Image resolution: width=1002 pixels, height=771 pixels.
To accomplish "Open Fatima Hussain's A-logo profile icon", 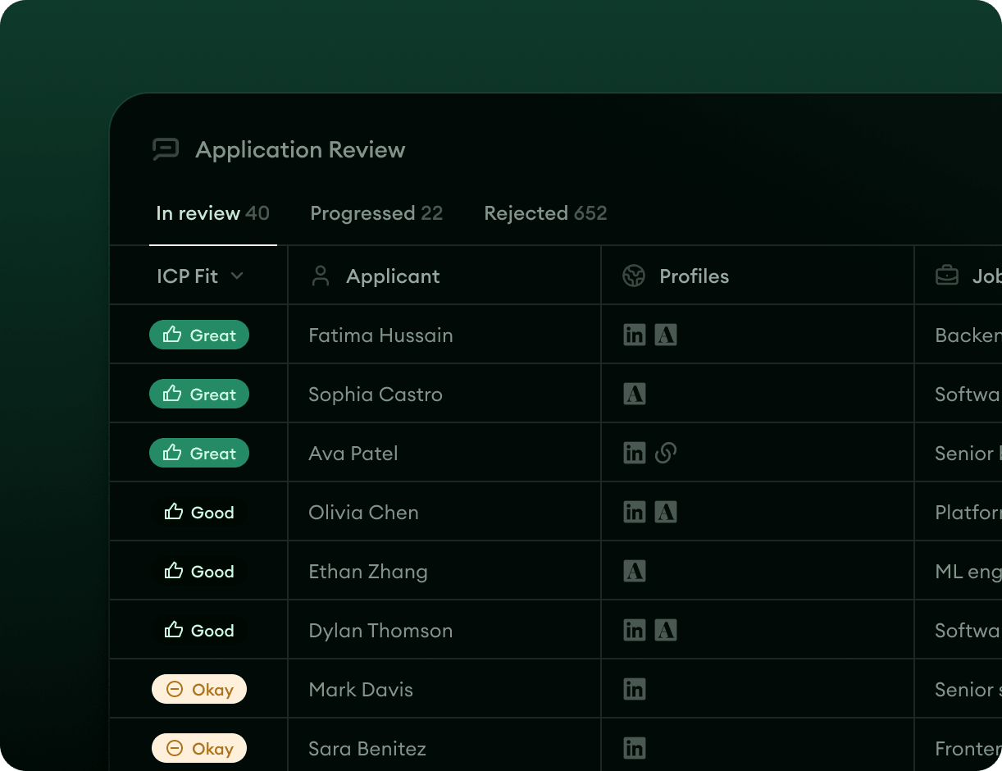I will click(x=666, y=335).
